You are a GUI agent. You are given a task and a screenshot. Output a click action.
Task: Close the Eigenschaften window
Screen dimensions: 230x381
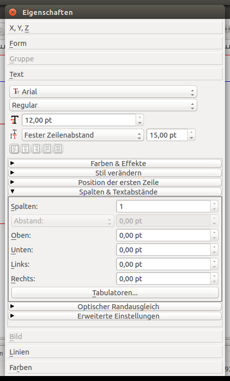pyautogui.click(x=12, y=12)
